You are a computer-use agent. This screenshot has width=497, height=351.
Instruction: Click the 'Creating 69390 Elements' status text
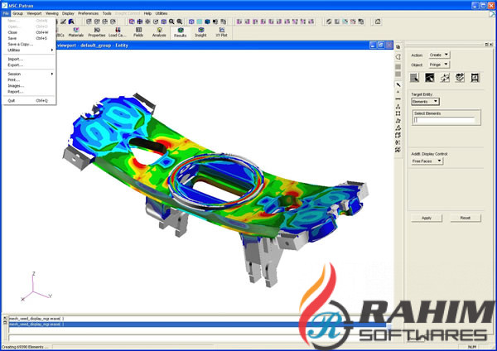(x=25, y=347)
